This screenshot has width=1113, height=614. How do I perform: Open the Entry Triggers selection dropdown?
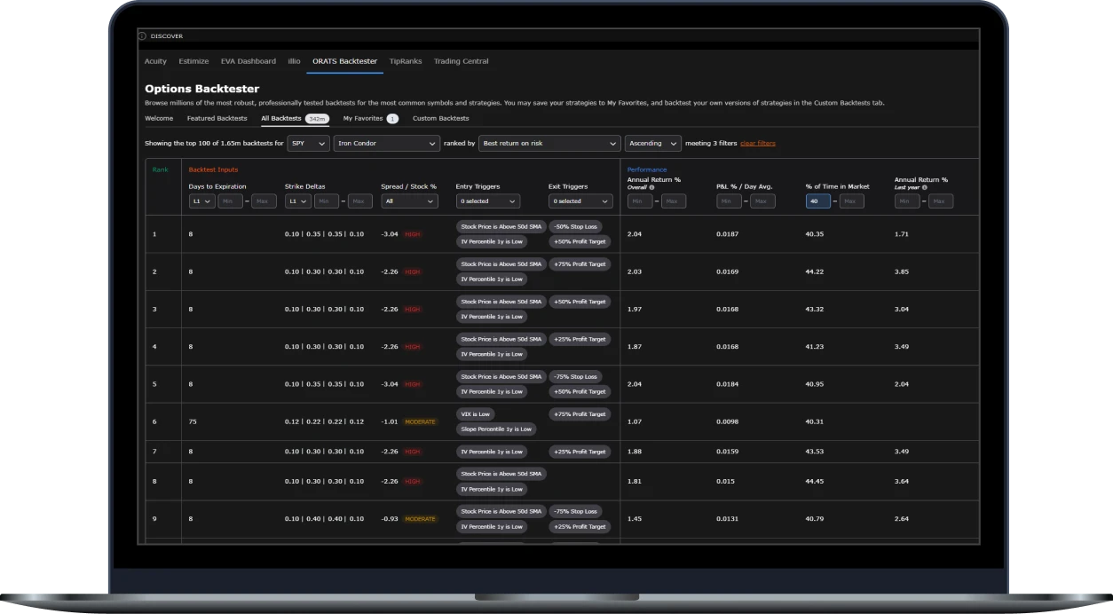pos(487,201)
